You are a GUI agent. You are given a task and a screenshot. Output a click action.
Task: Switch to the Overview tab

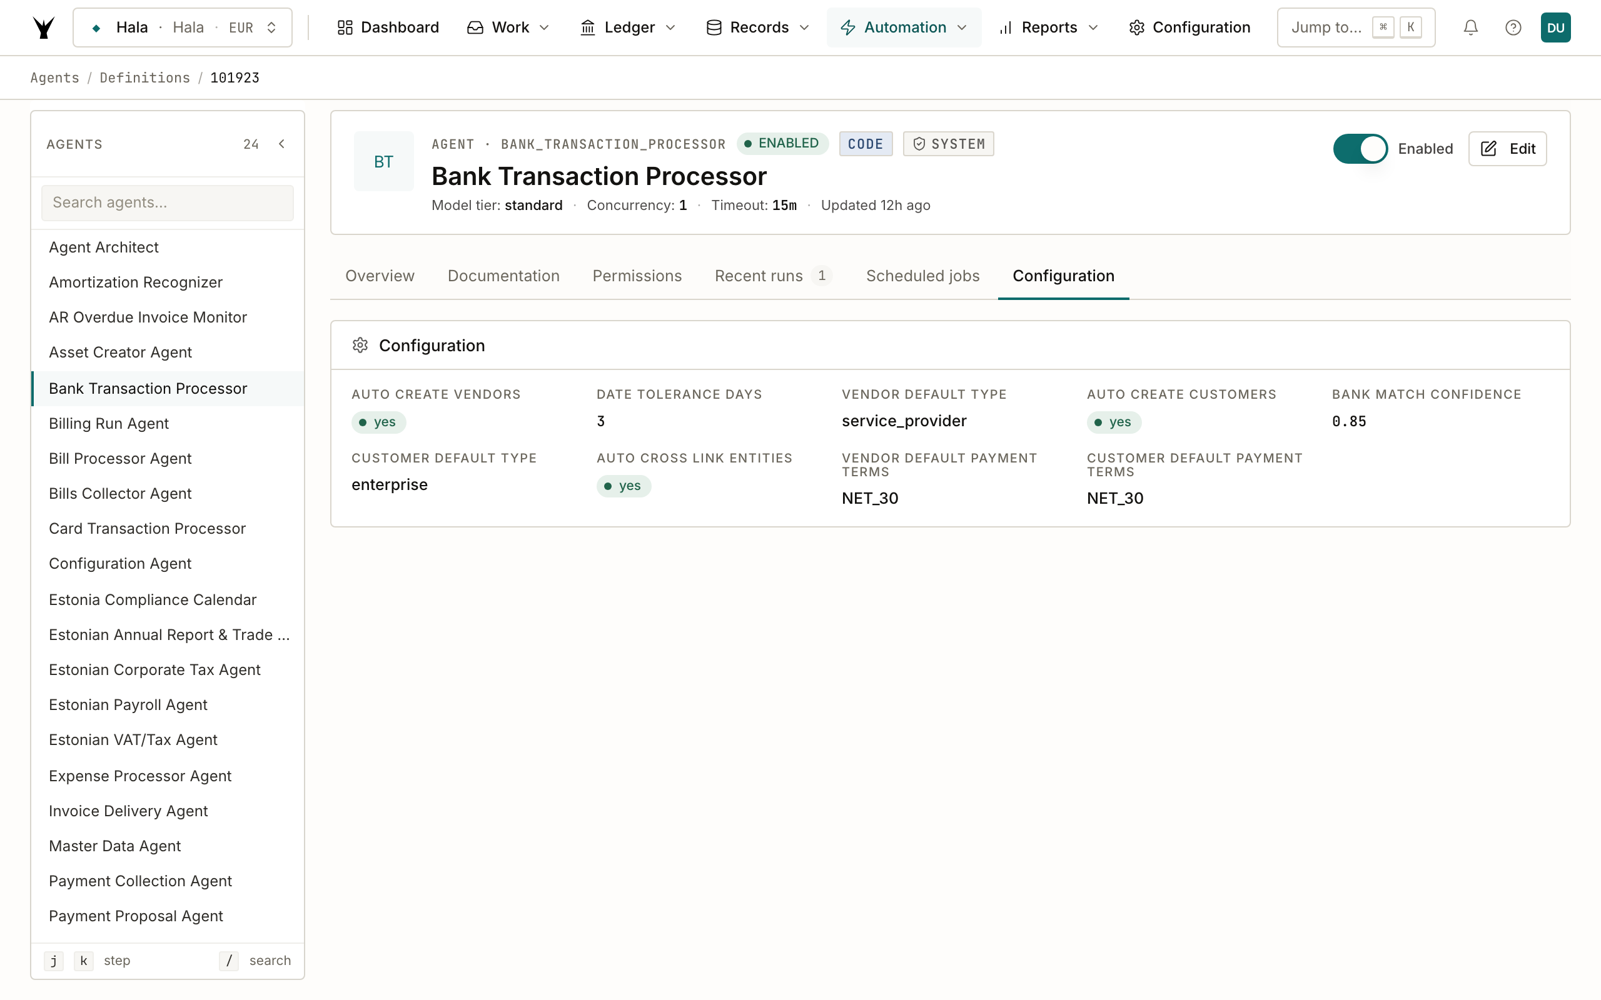380,276
